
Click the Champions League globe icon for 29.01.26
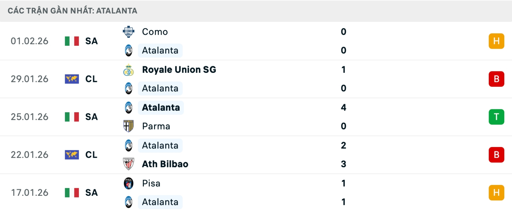[x=72, y=79]
